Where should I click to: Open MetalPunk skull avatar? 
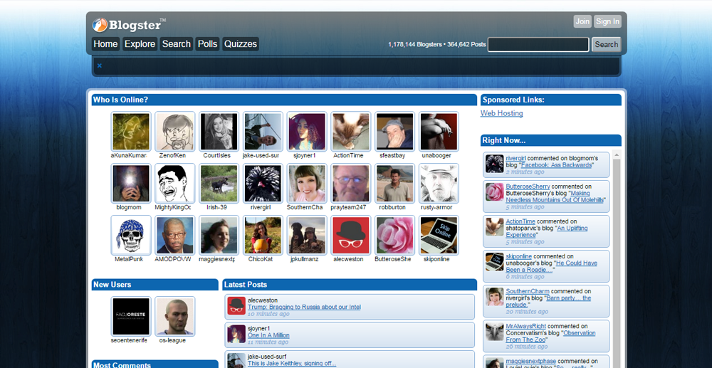click(131, 235)
